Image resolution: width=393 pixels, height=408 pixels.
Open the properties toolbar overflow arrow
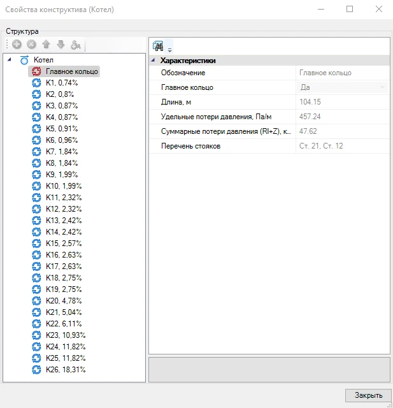tap(170, 50)
